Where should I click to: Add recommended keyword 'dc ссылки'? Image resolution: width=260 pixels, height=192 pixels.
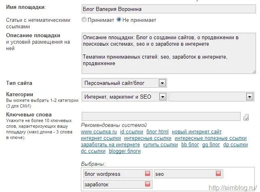tap(93, 151)
